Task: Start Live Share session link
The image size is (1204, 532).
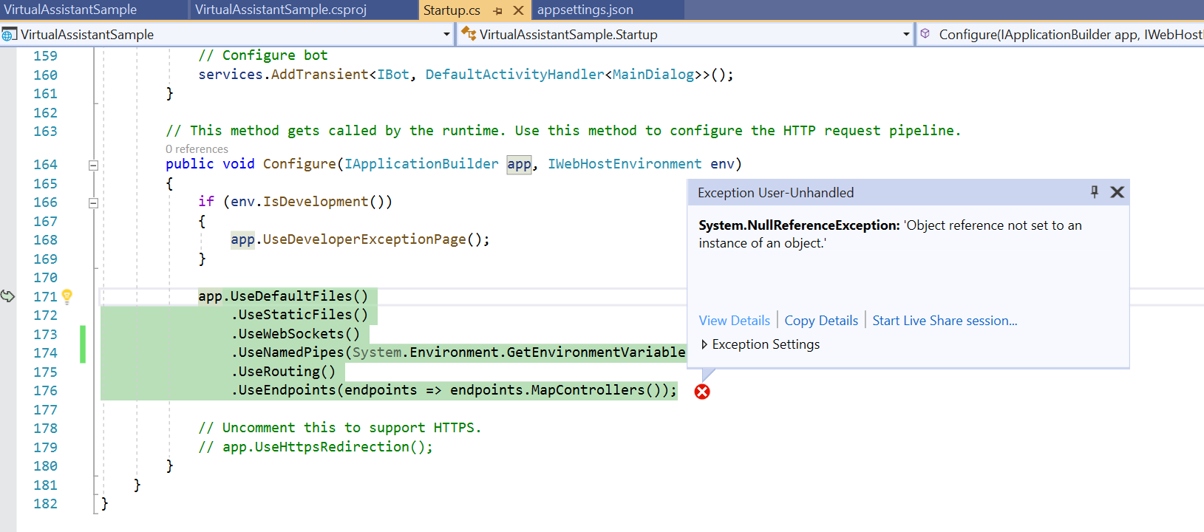Action: (x=945, y=321)
